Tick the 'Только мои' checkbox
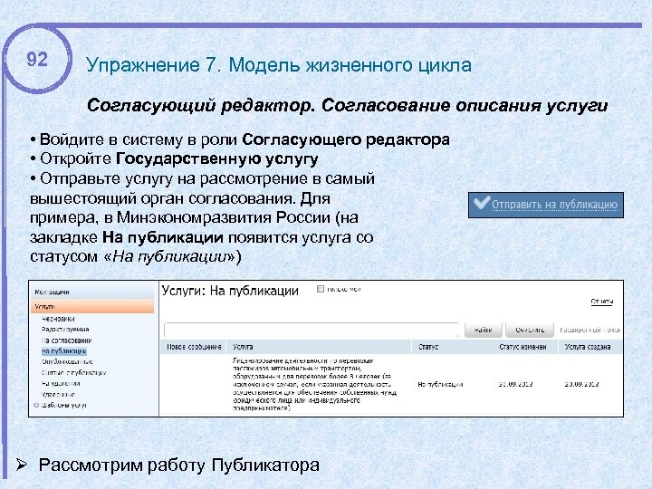The image size is (652, 489). point(321,289)
